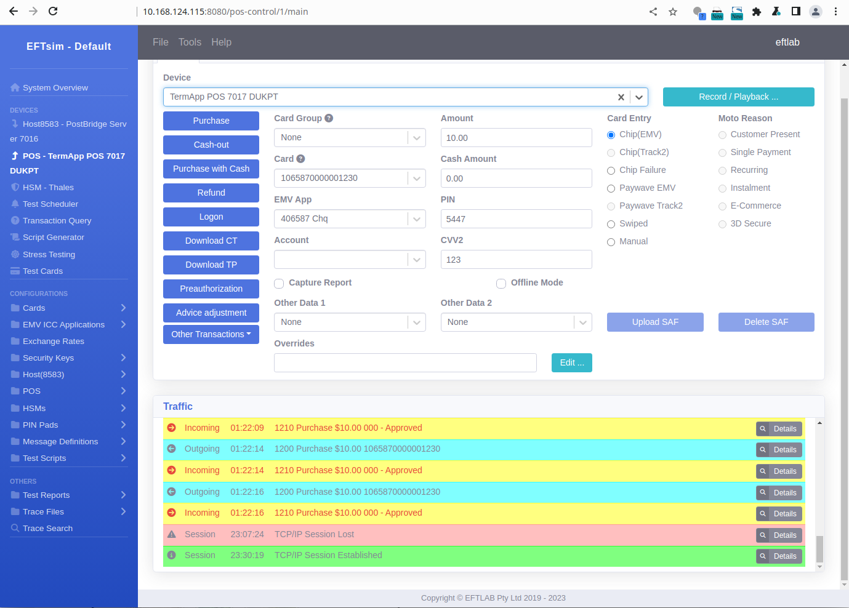The height and width of the screenshot is (608, 849).
Task: Enable the Capture Report checkbox
Action: 279,283
